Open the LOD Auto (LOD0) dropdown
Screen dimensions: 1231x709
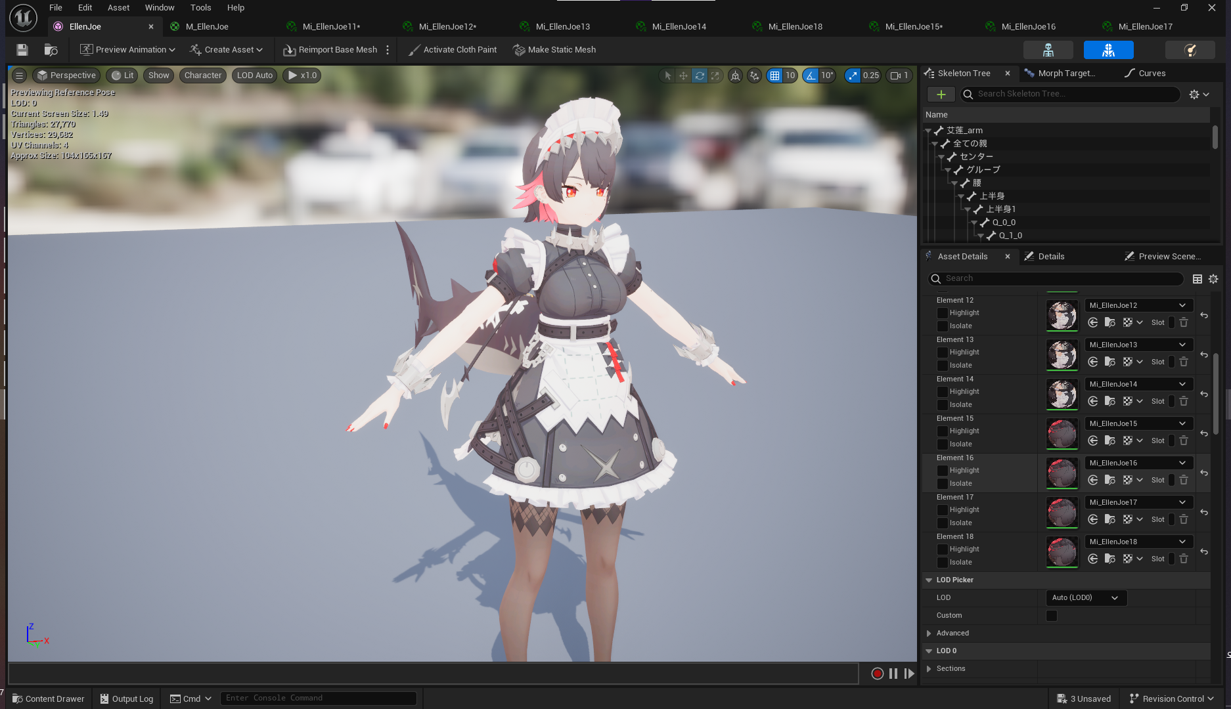[x=1086, y=598]
